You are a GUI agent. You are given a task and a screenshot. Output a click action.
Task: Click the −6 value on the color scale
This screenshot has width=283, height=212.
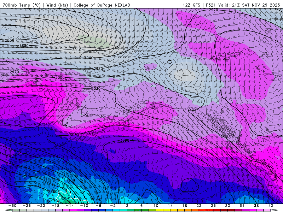point(98,206)
